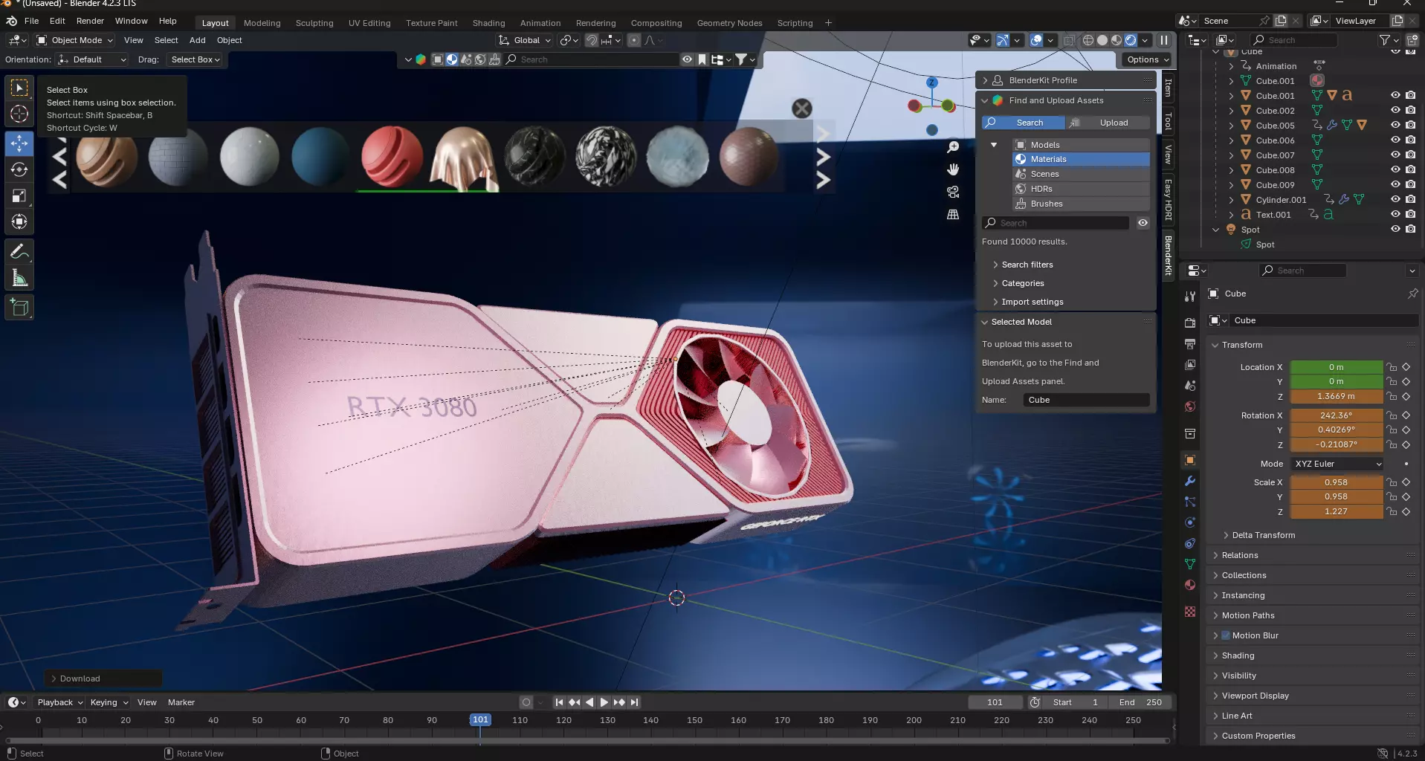The width and height of the screenshot is (1425, 761).
Task: Toggle viewport visibility of Cube.005
Action: click(x=1395, y=125)
